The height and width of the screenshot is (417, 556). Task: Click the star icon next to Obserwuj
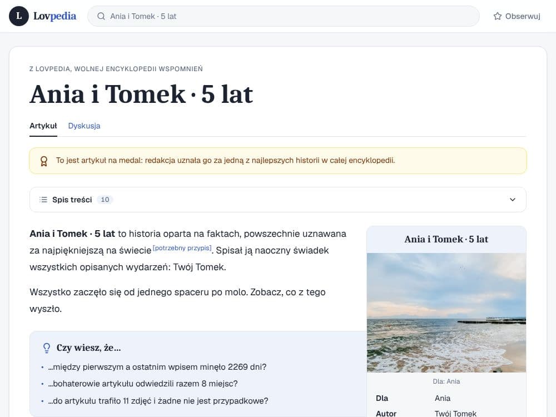click(498, 16)
